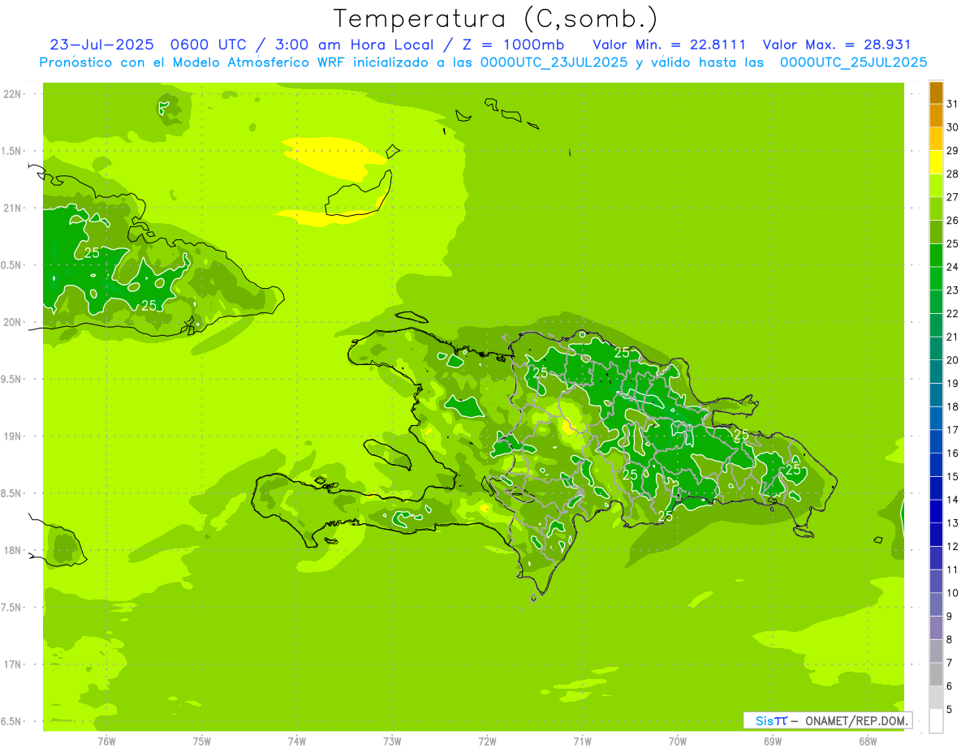Click colorbar value 13
Viewport: 974px width, 752px height.
coord(952,523)
